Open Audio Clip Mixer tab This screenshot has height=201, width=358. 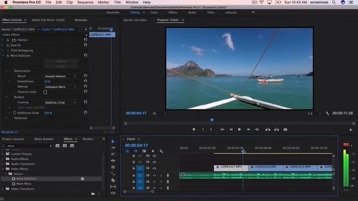[48, 20]
